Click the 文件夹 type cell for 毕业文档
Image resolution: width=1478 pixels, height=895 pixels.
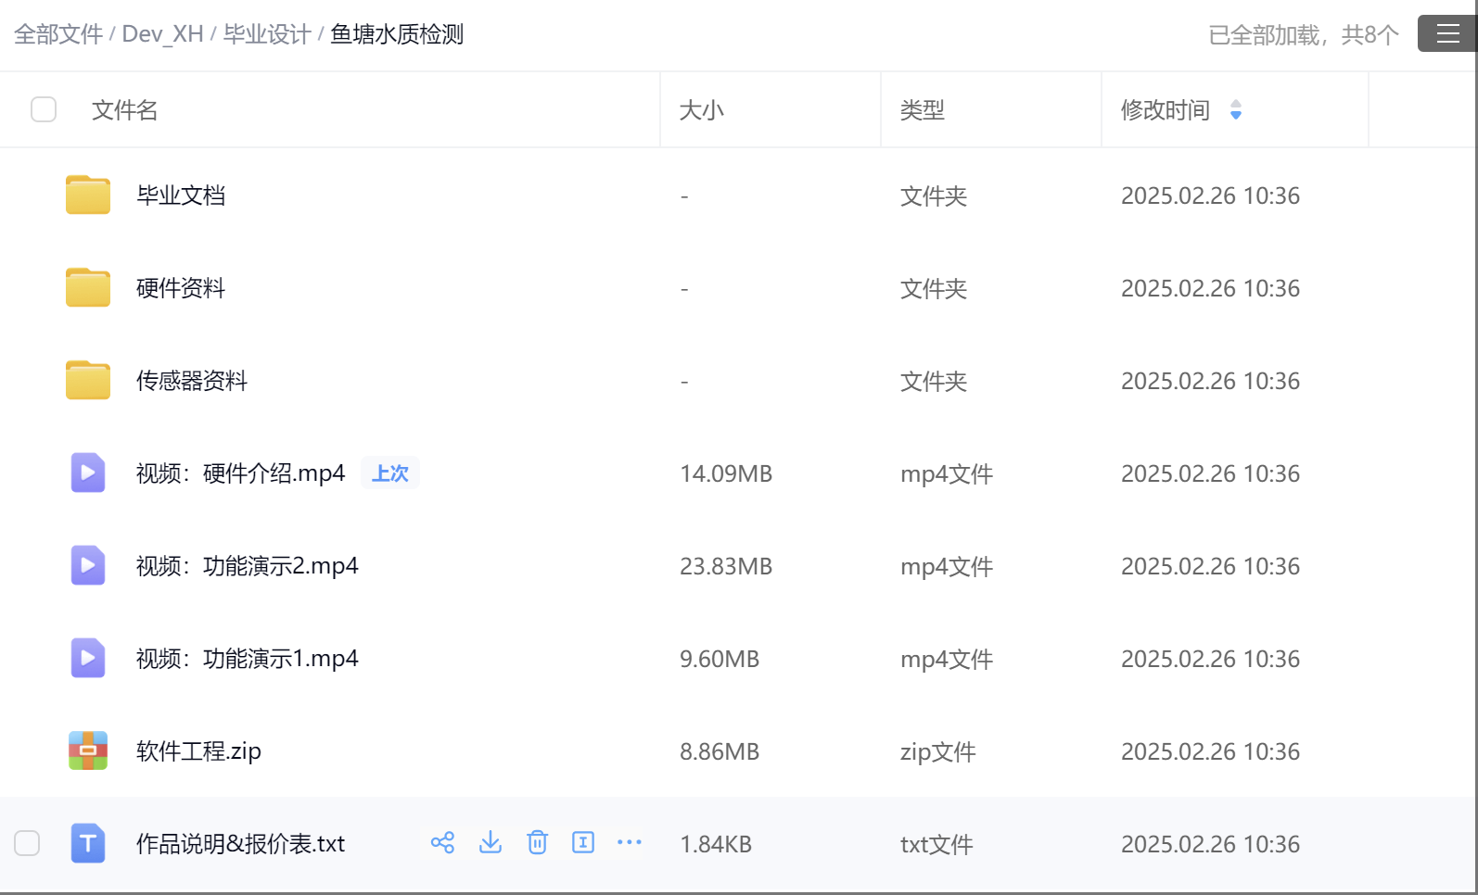pyautogui.click(x=934, y=195)
